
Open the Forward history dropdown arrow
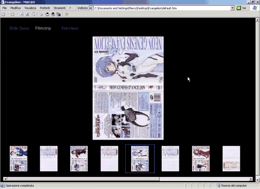point(17,14)
